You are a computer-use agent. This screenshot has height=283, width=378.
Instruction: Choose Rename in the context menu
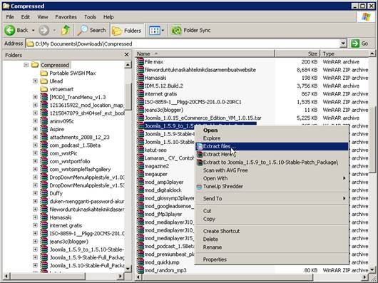[x=272, y=247]
